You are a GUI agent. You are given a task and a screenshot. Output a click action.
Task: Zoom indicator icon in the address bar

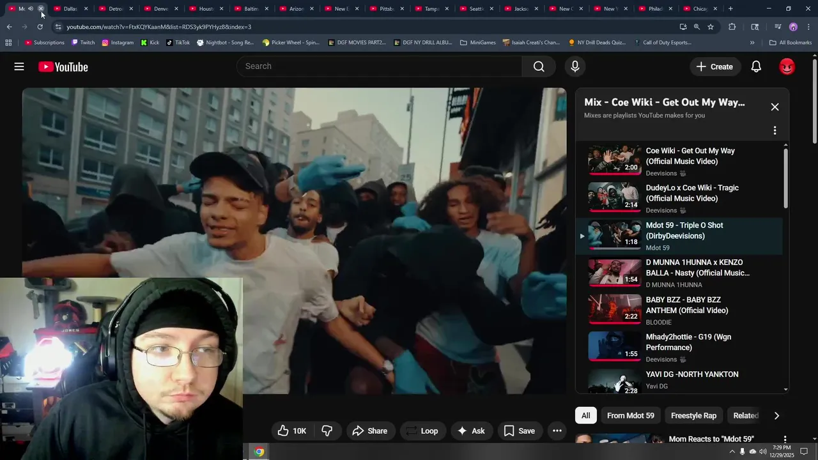(x=697, y=27)
